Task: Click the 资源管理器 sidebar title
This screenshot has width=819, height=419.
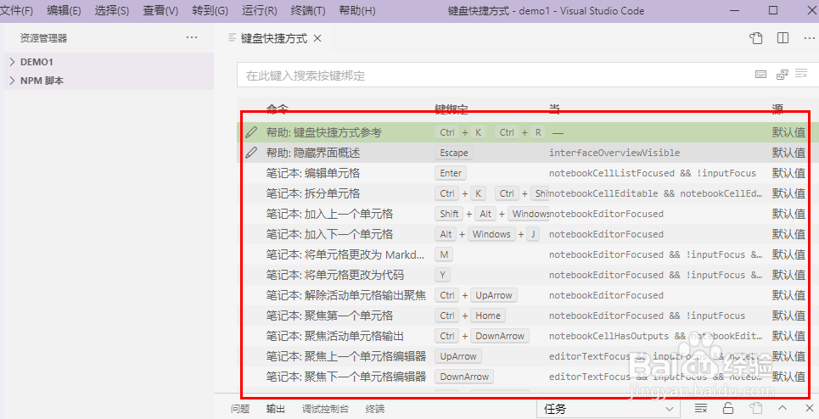Action: [43, 38]
